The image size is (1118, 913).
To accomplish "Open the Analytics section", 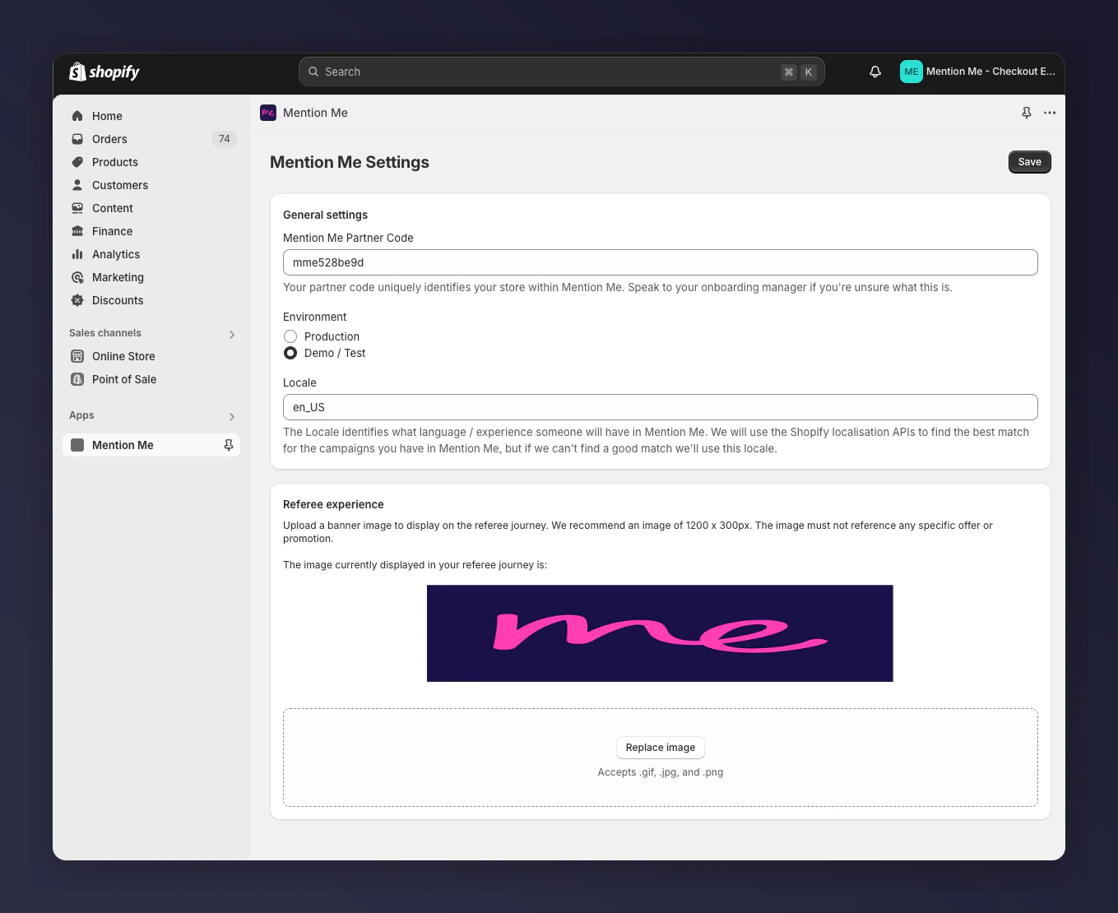I will 151,254.
